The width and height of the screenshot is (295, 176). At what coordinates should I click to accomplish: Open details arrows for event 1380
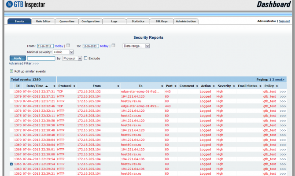pos(283,92)
